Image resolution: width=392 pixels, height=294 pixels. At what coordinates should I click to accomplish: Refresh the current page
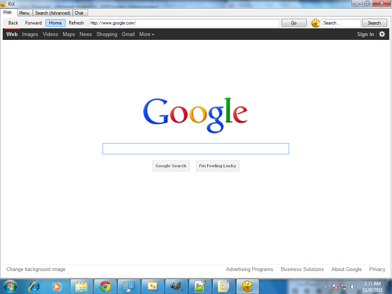(x=77, y=23)
